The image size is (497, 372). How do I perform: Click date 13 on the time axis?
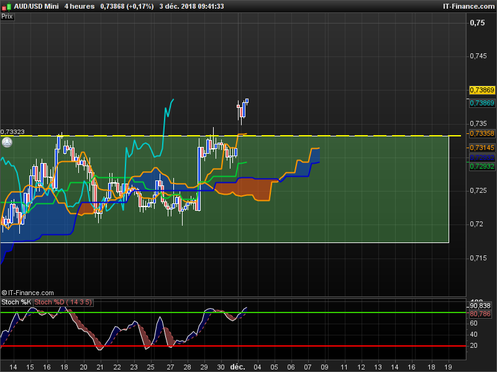click(378, 367)
